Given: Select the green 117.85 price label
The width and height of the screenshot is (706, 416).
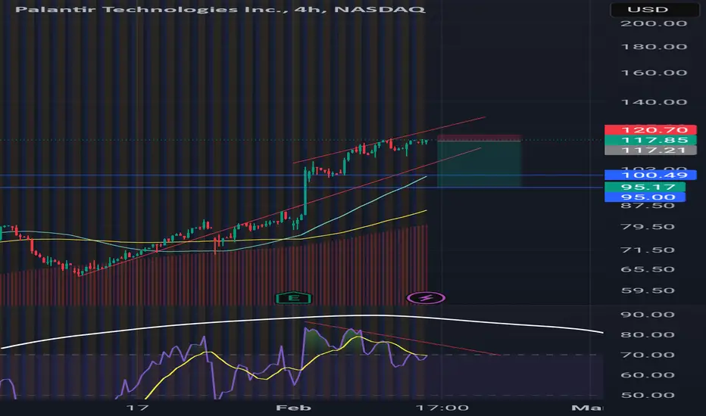Looking at the screenshot, I should click(x=650, y=141).
